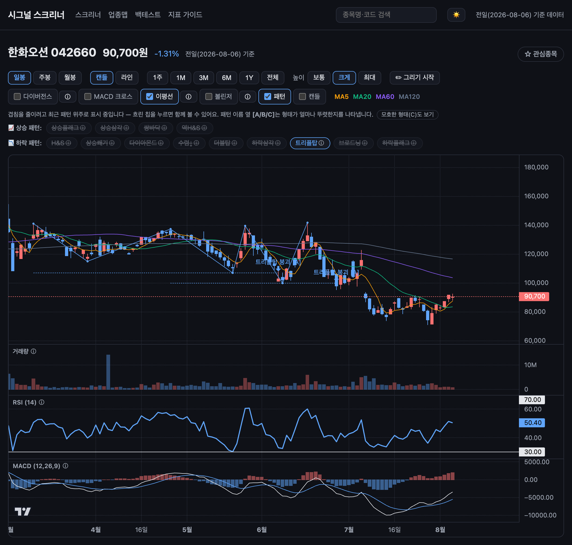
Task: Click the red 90,700 price axis label
Action: pos(534,296)
